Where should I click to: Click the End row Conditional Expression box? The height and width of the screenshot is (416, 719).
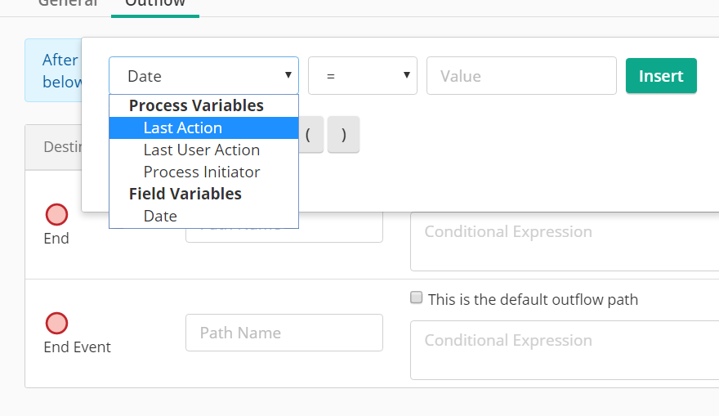(x=564, y=241)
